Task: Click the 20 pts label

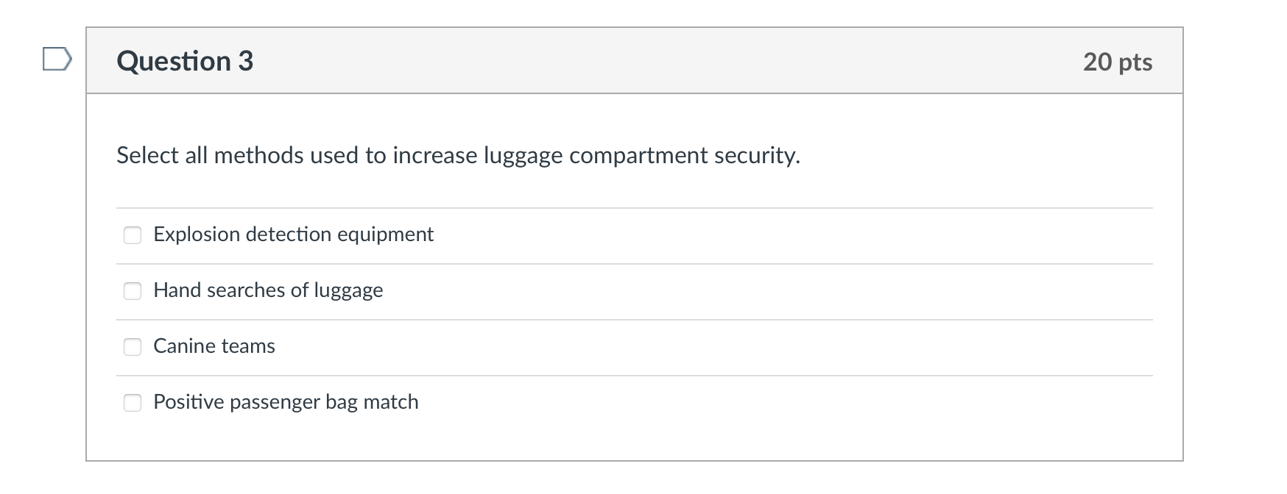Action: click(1116, 62)
